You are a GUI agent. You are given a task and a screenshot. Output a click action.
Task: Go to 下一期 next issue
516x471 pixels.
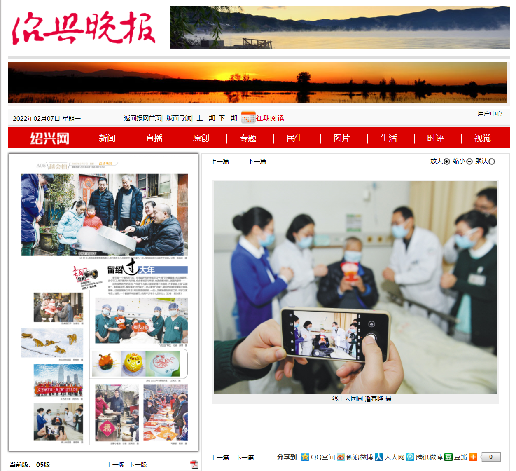point(228,118)
